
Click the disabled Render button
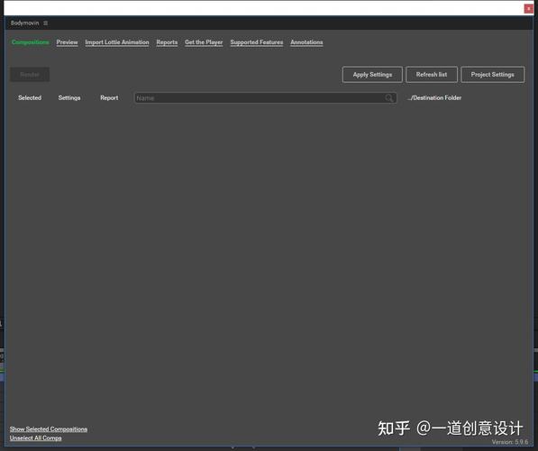pos(30,75)
